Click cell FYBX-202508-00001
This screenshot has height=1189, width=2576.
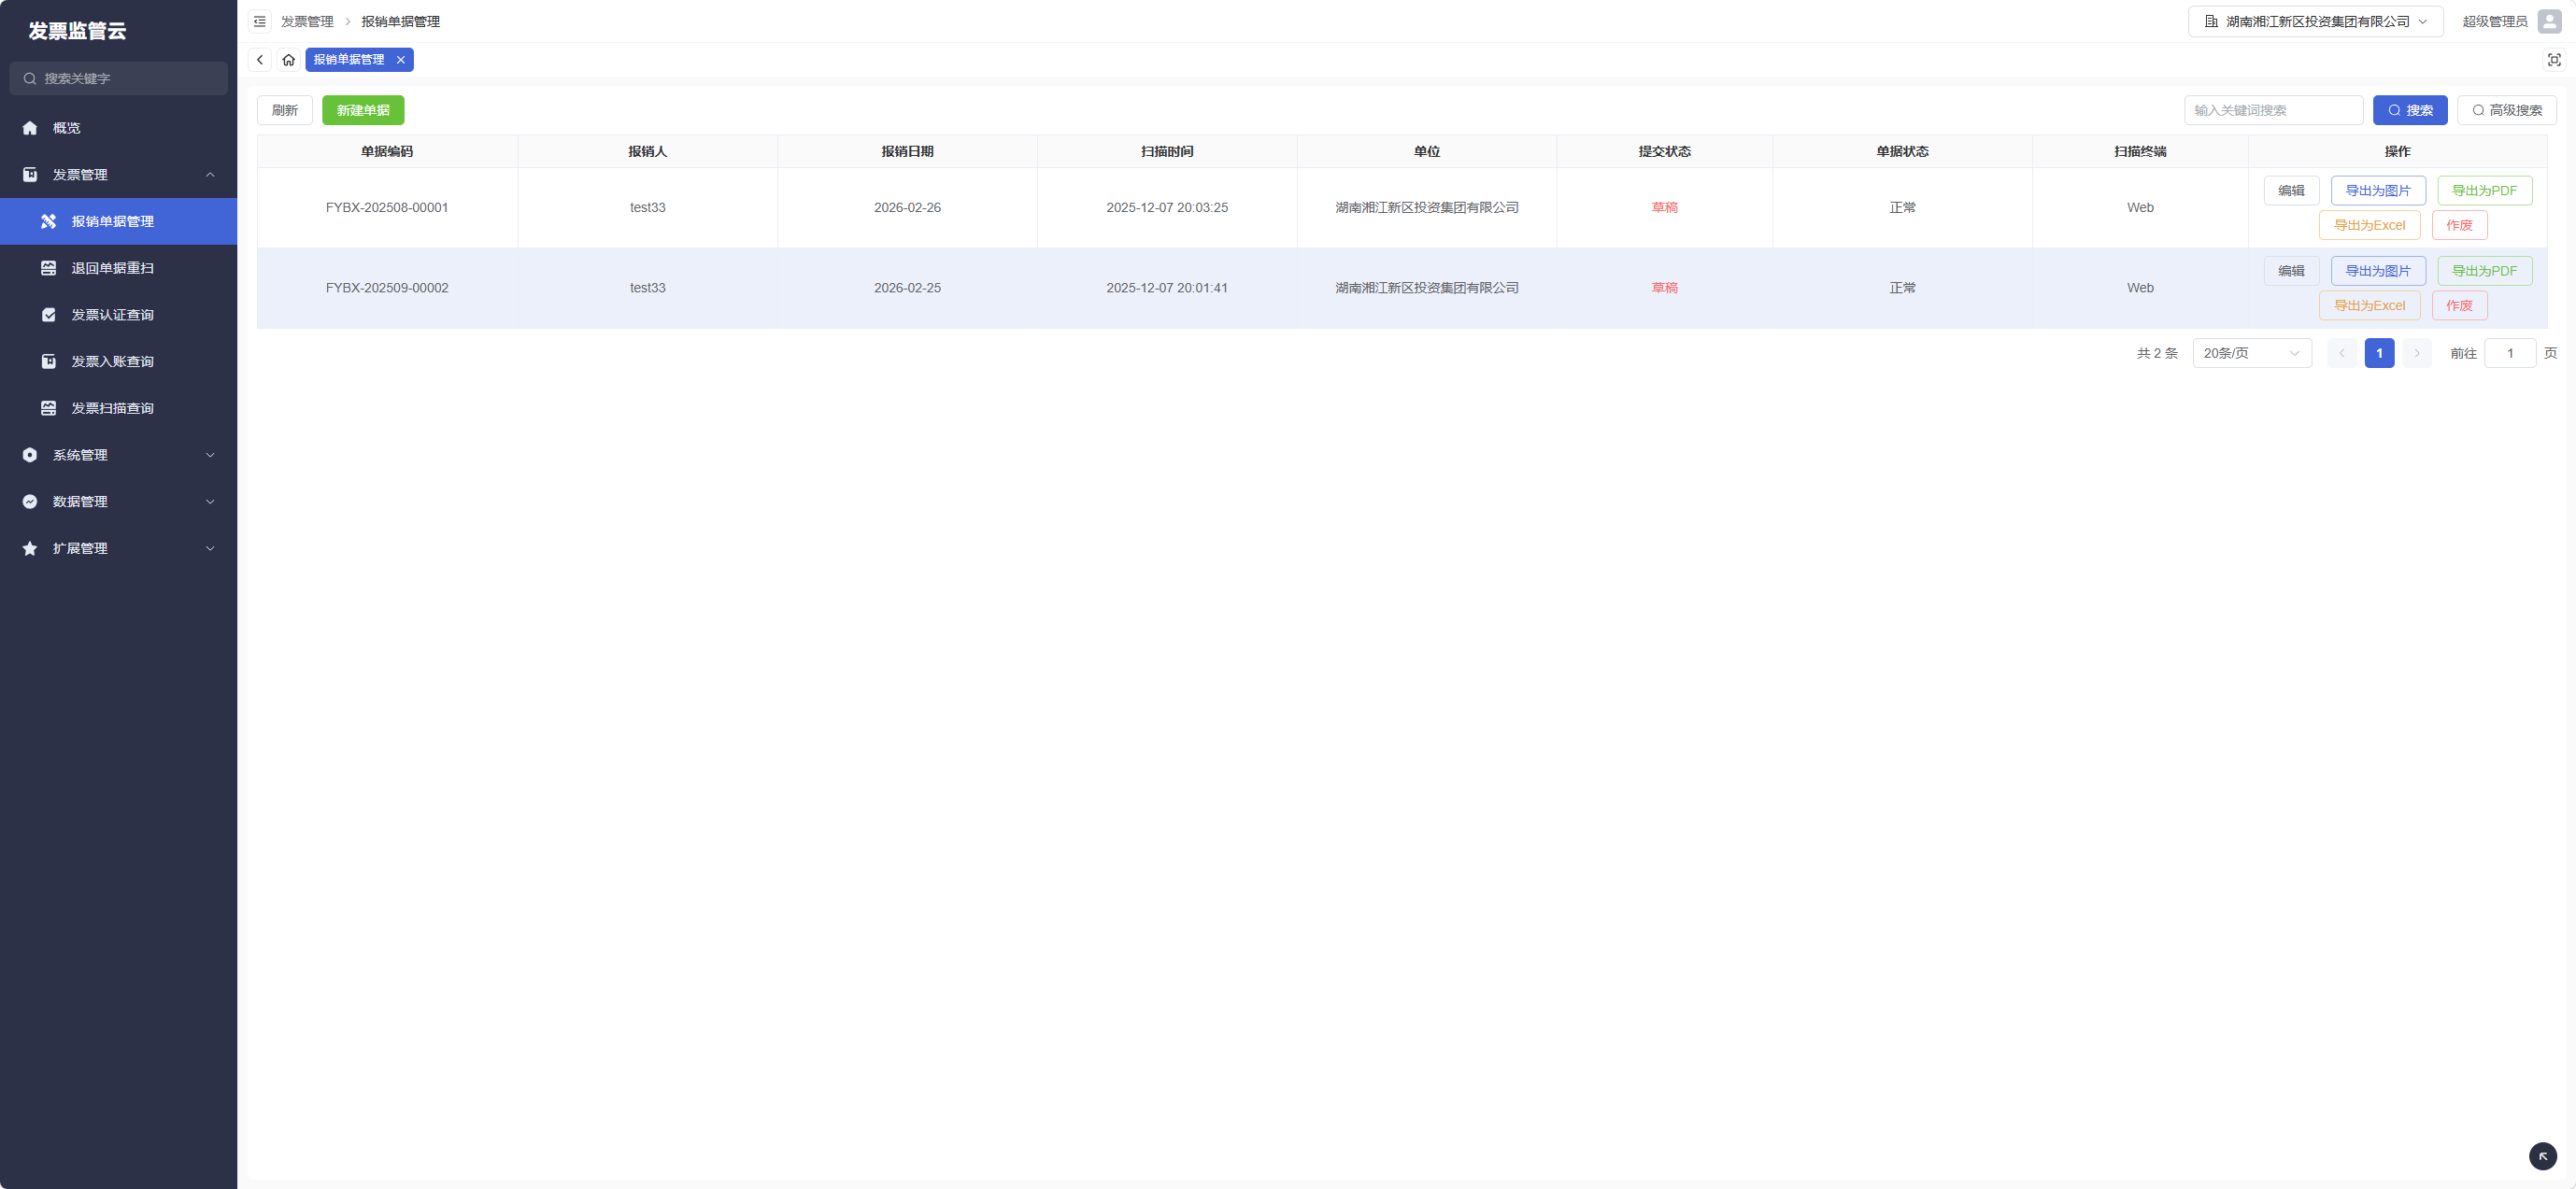click(387, 208)
